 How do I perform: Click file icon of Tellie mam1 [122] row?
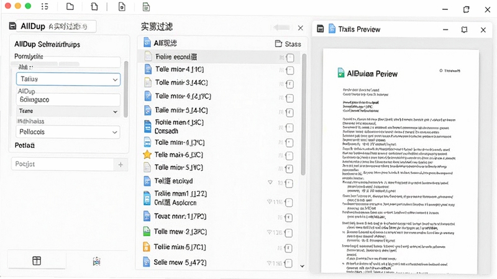click(x=147, y=198)
